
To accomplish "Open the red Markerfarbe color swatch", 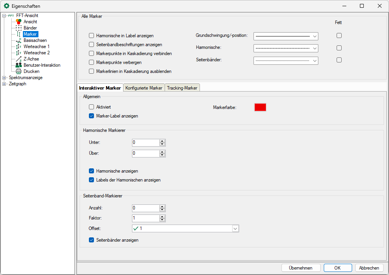I will pyautogui.click(x=260, y=107).
